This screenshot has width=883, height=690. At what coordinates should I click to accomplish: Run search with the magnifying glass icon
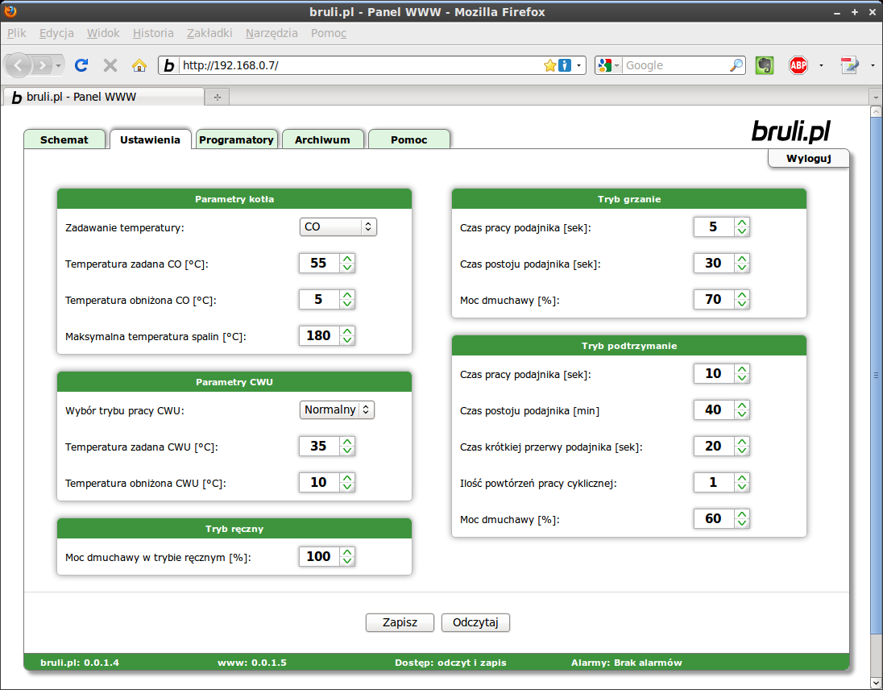coord(736,65)
